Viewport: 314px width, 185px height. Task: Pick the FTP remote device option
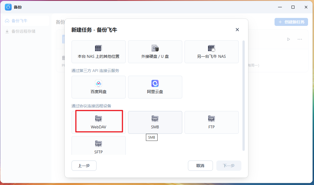[212, 122]
